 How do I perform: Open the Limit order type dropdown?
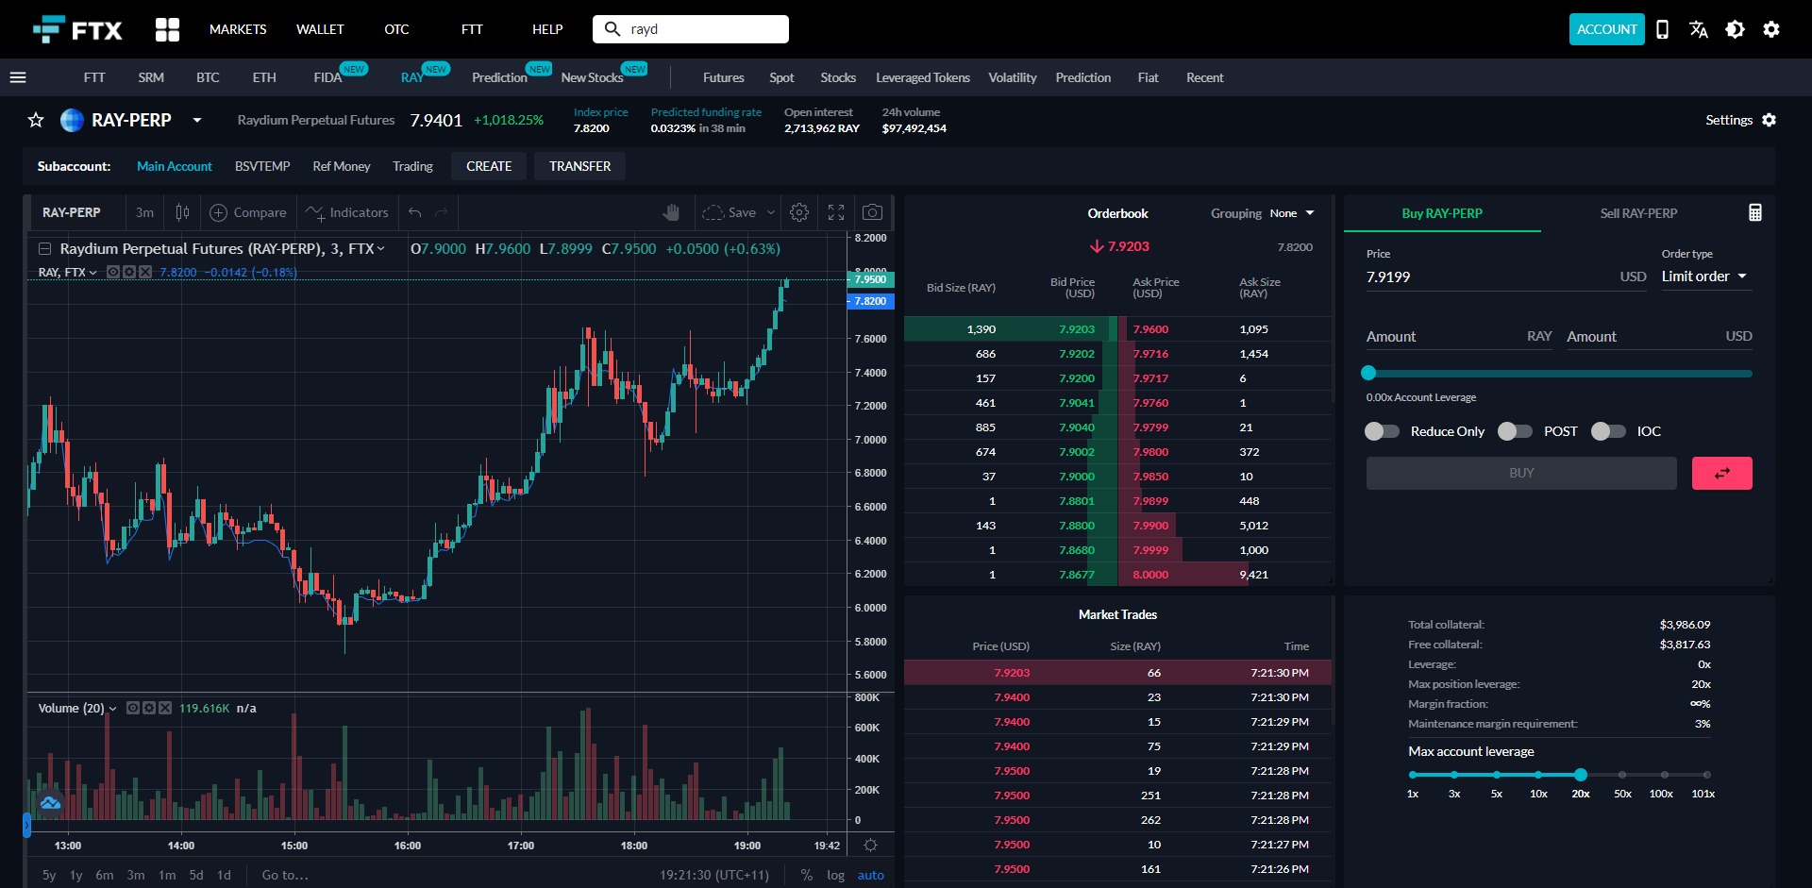point(1704,276)
